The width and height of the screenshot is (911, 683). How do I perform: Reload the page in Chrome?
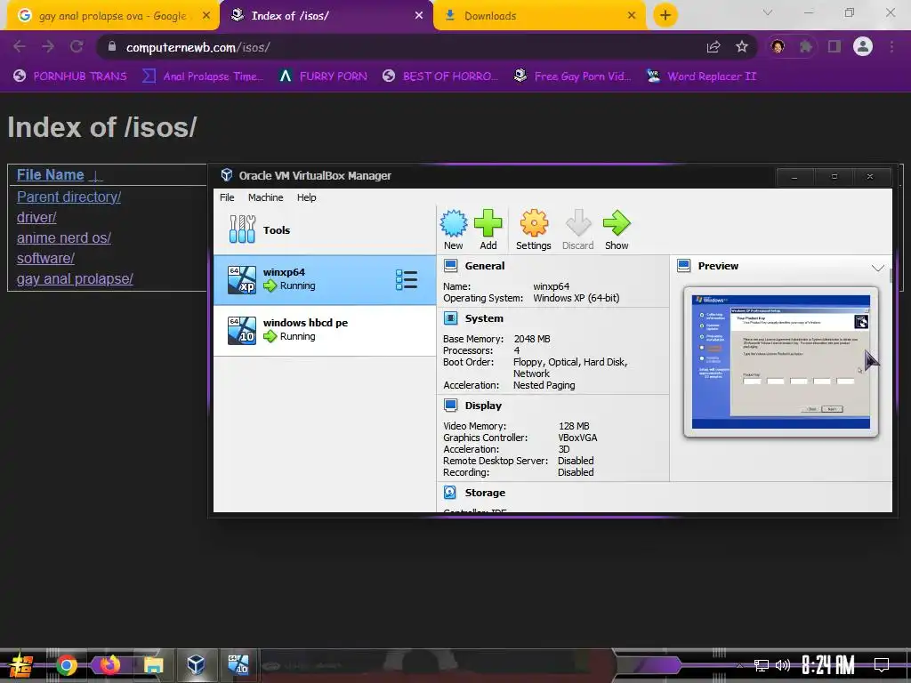77,46
